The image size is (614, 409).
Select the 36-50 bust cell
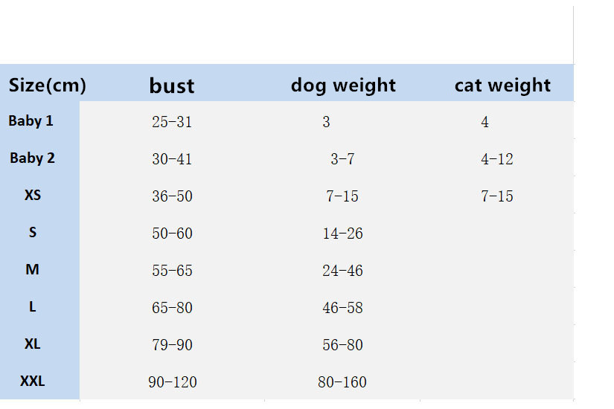(x=172, y=196)
